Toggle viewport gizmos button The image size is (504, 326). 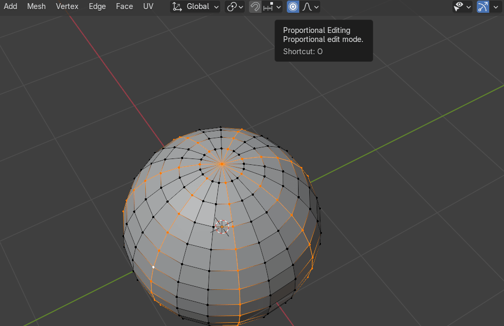click(x=483, y=7)
